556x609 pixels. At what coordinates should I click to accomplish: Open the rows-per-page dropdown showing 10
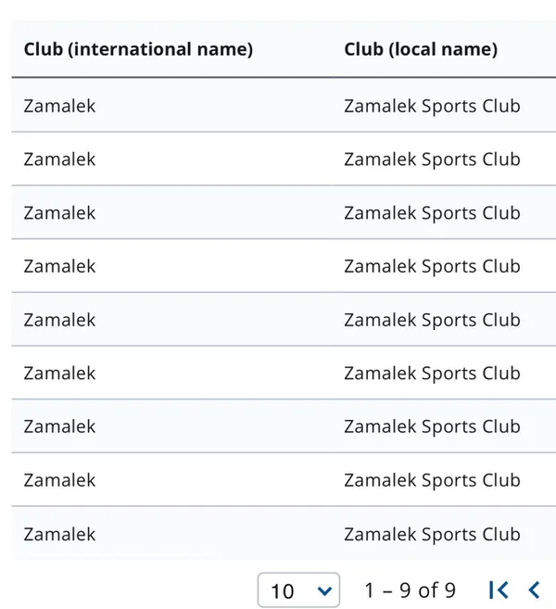(x=298, y=590)
